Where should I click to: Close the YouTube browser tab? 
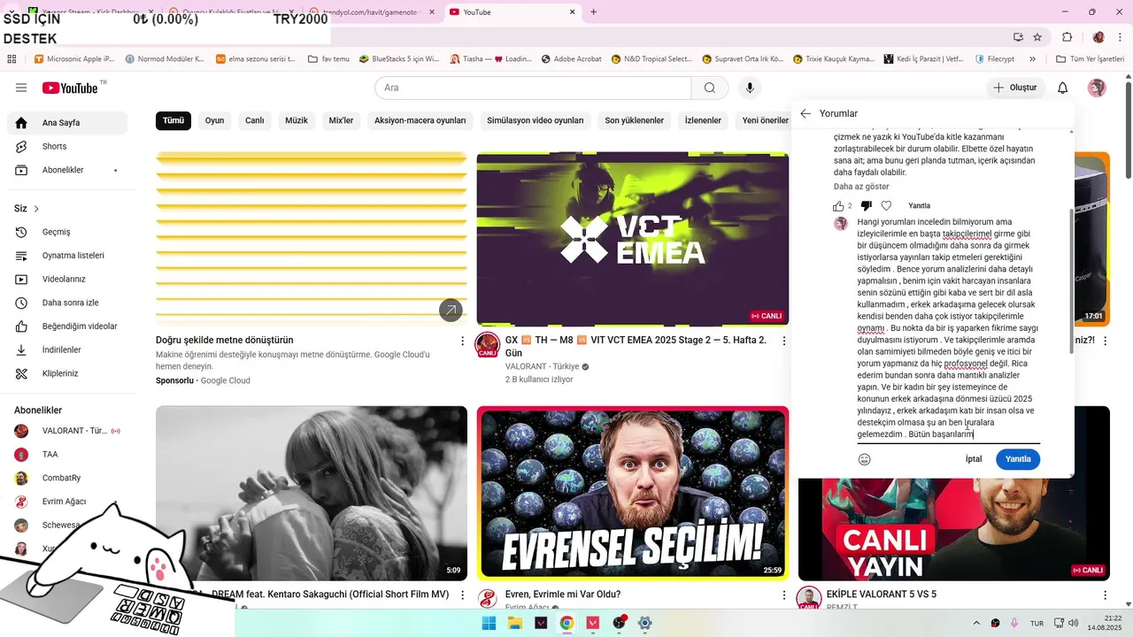[572, 12]
